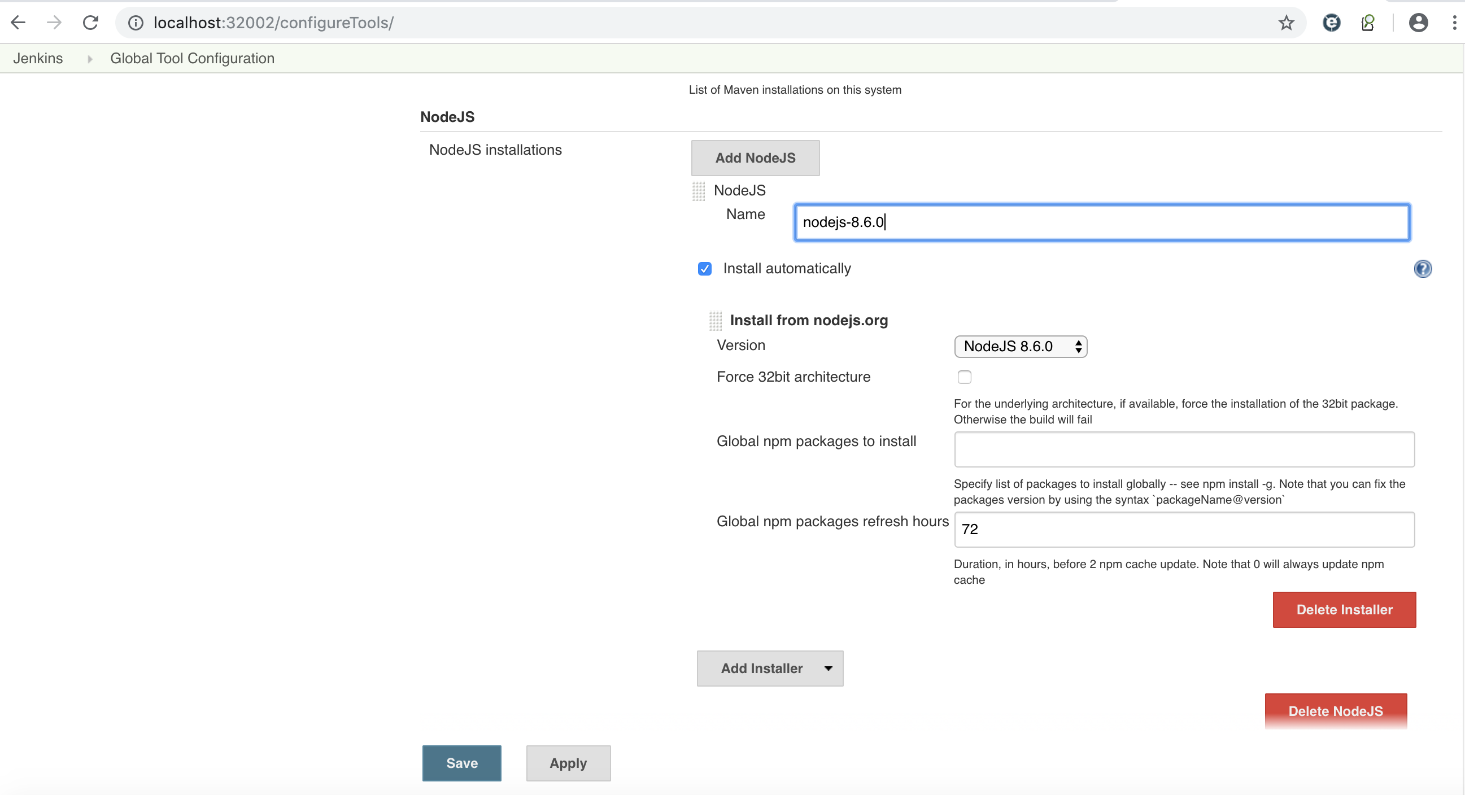Enable Force 32bit architecture checkbox
This screenshot has height=795, width=1465.
pos(964,377)
